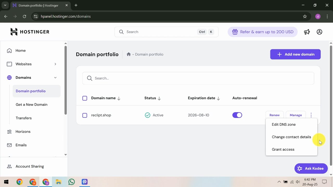This screenshot has width=333, height=187.
Task: Open a new browser tab
Action: click(x=76, y=5)
